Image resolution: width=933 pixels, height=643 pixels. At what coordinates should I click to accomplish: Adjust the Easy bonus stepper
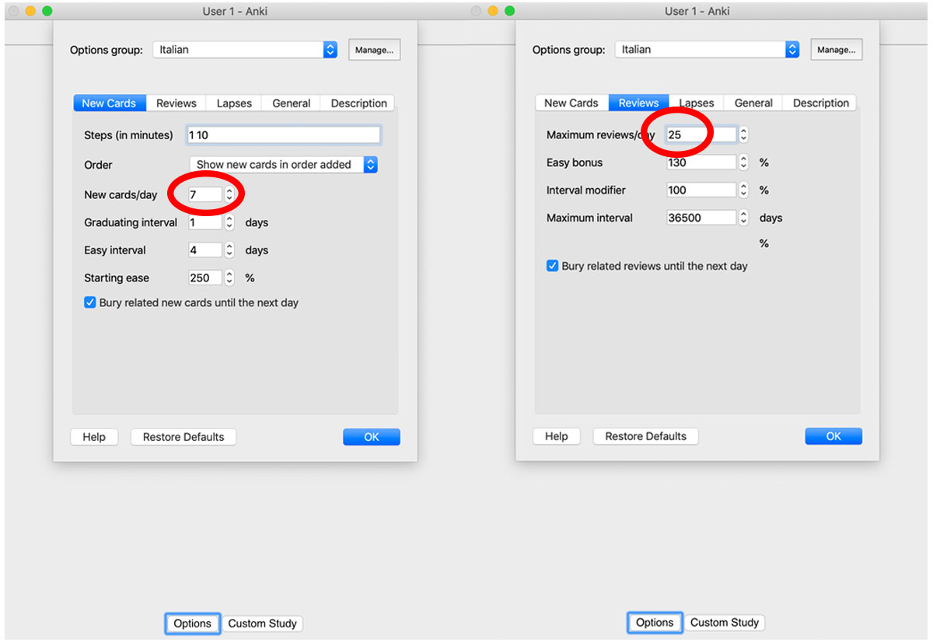pos(744,162)
